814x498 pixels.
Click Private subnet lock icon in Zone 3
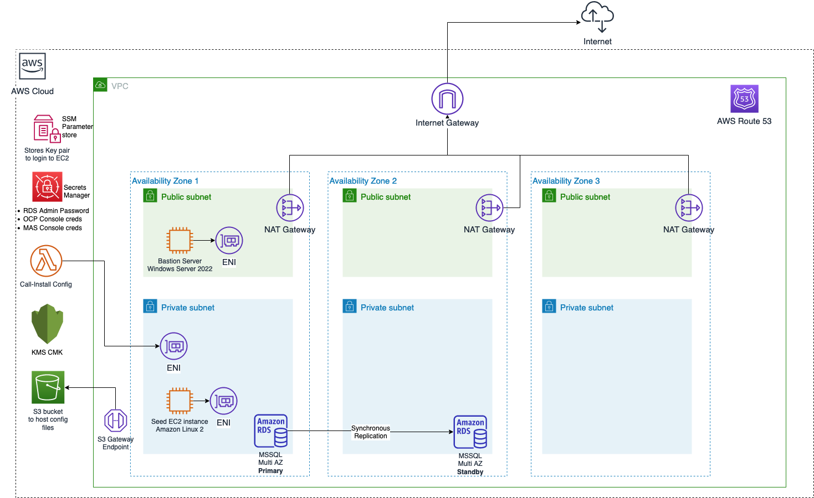(x=549, y=307)
